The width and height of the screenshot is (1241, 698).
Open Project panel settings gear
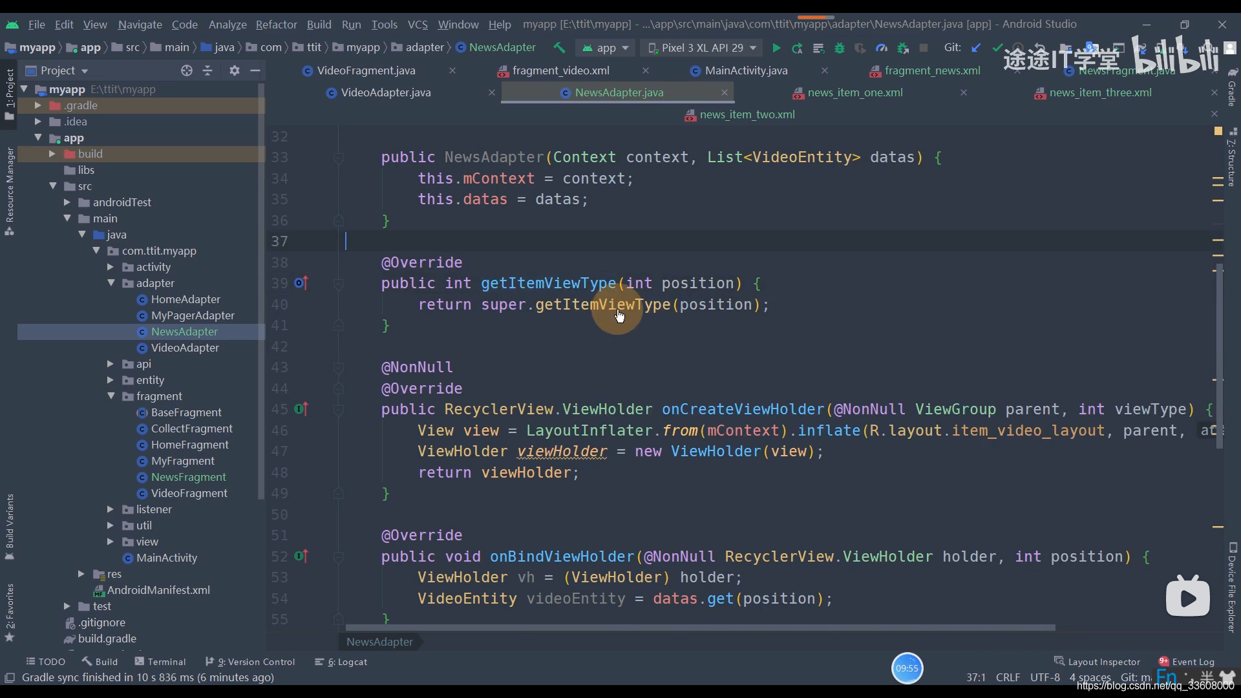235,70
